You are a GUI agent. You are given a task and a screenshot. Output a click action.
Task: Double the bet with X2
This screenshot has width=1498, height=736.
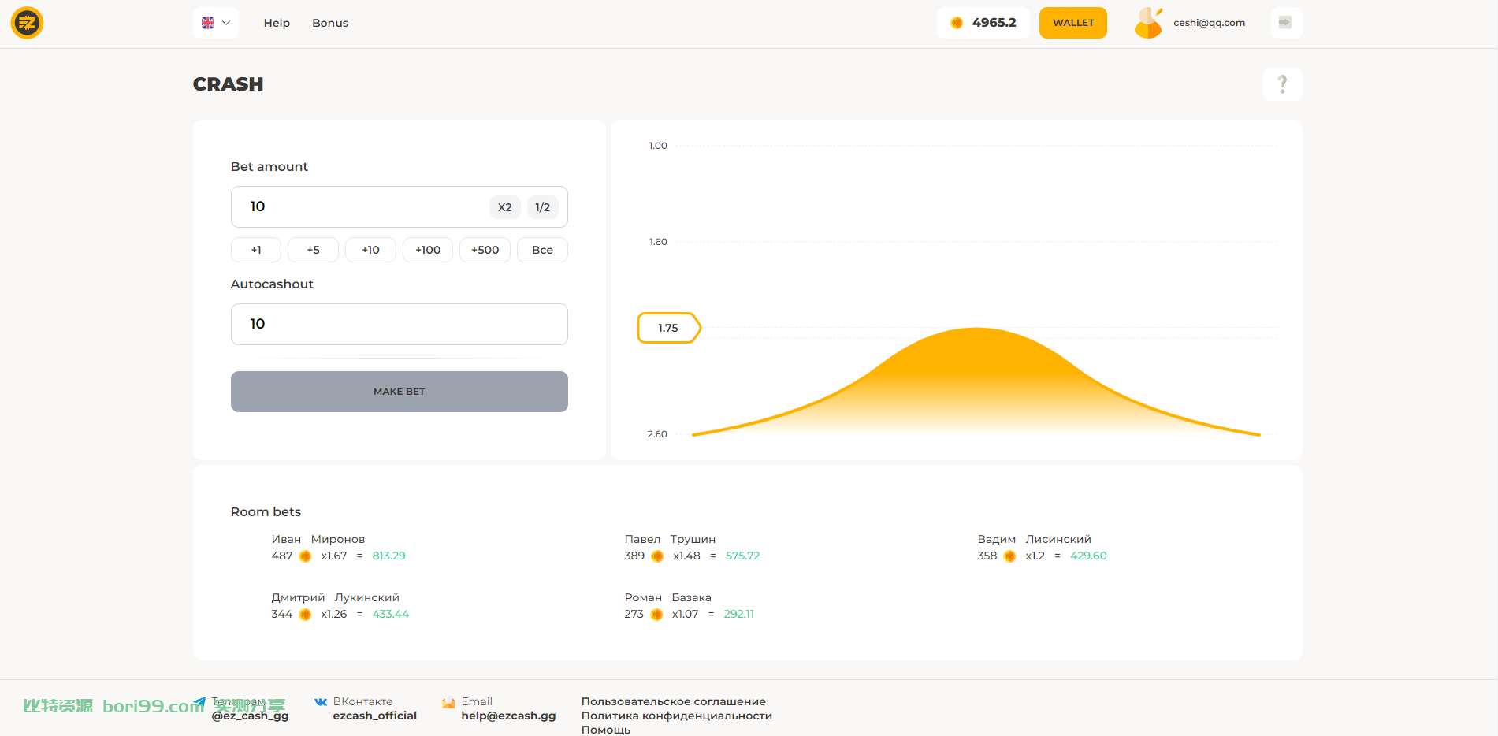coord(505,207)
